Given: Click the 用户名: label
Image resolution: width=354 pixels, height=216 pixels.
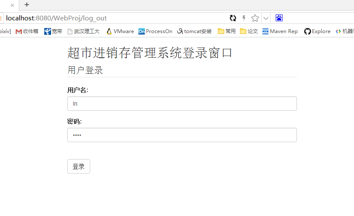Looking at the screenshot, I should 78,90.
